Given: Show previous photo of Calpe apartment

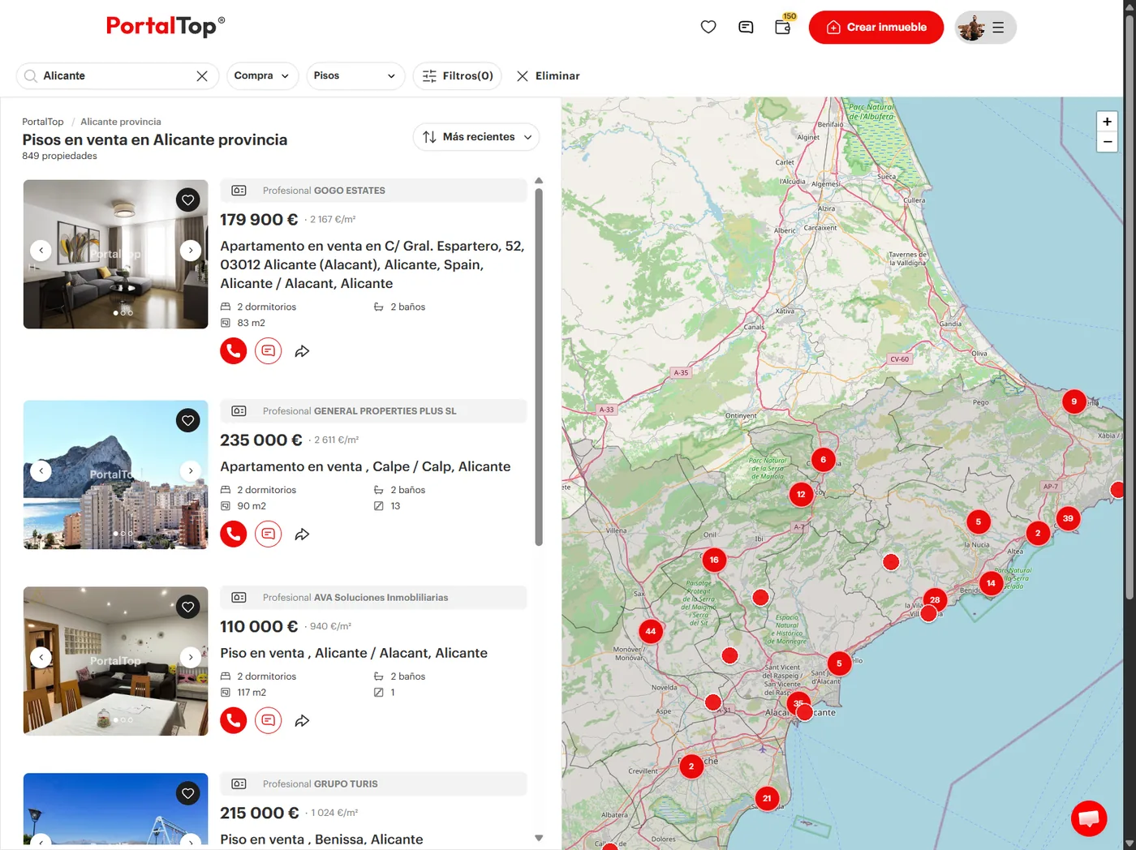Looking at the screenshot, I should point(41,470).
